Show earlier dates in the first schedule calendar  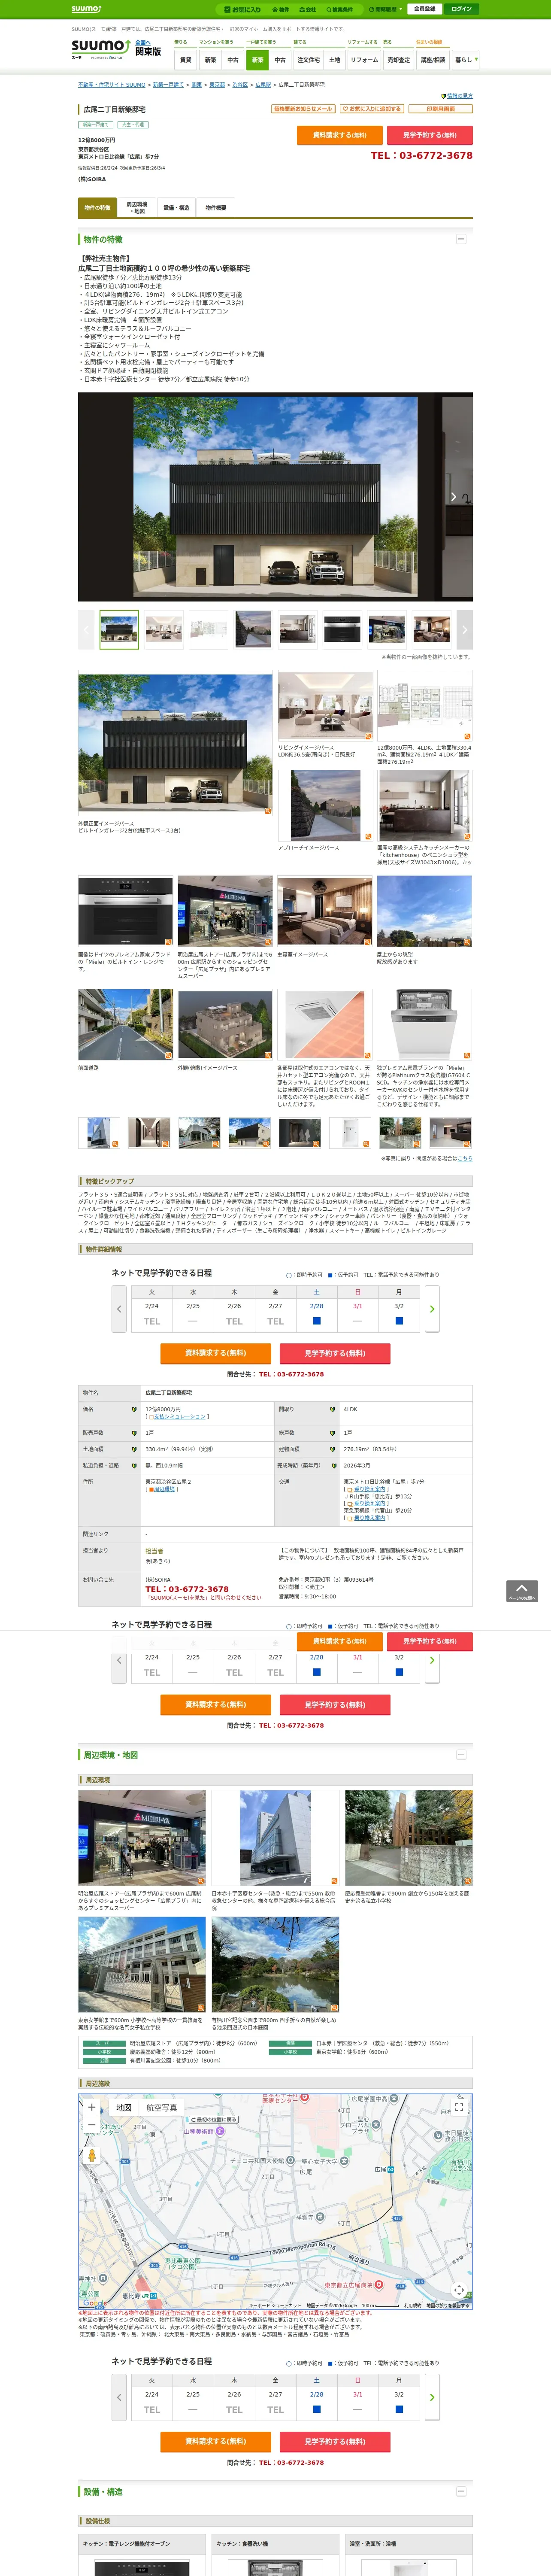(x=119, y=1309)
